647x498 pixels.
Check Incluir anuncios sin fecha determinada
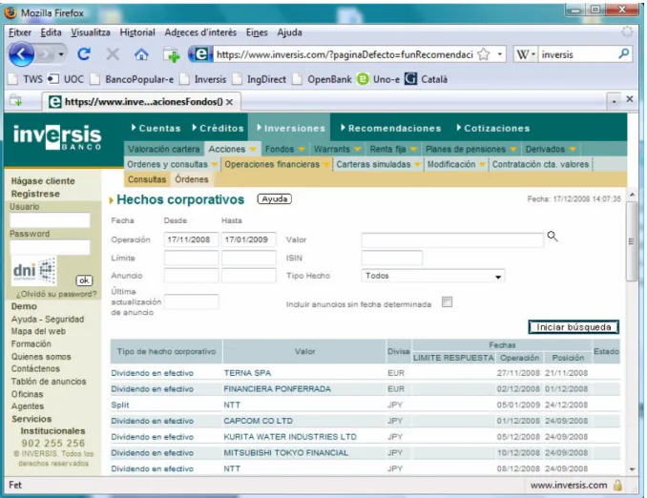[447, 302]
